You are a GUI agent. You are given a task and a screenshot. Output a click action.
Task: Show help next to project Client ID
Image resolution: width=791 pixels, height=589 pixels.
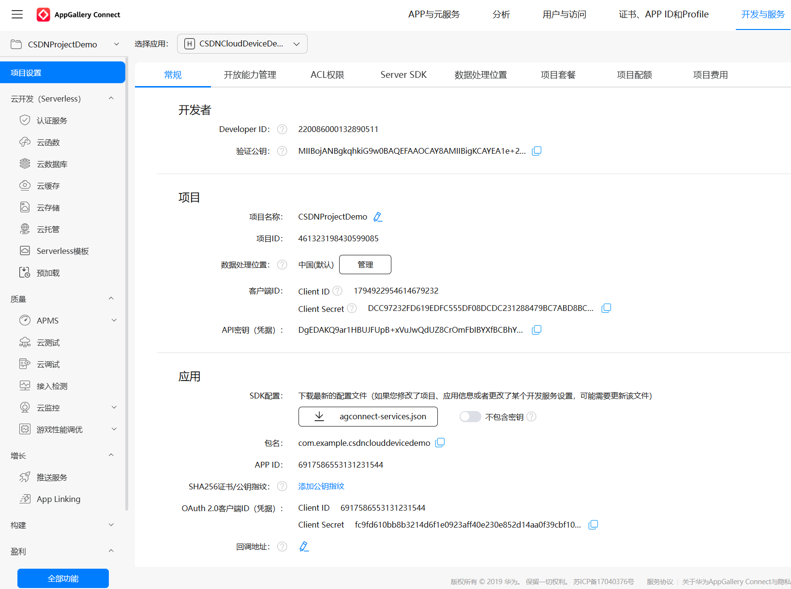337,291
